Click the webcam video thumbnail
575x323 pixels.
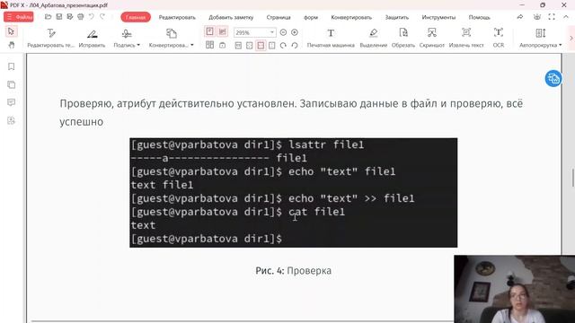(x=515, y=289)
